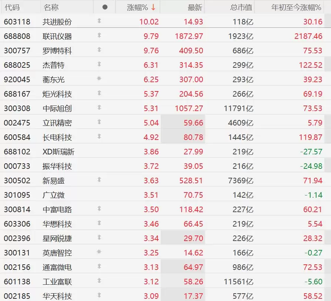Click the orange sort arrow beside 涨幅%
This screenshot has height=301, width=331.
pyautogui.click(x=153, y=7)
